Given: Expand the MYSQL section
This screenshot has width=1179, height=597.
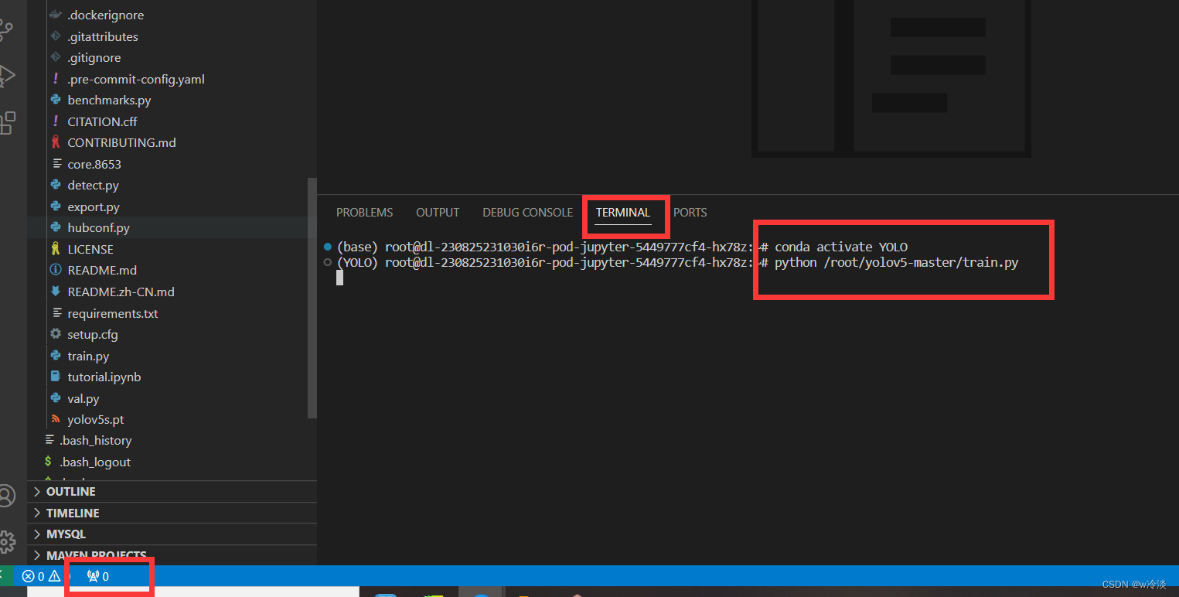Looking at the screenshot, I should tap(172, 534).
